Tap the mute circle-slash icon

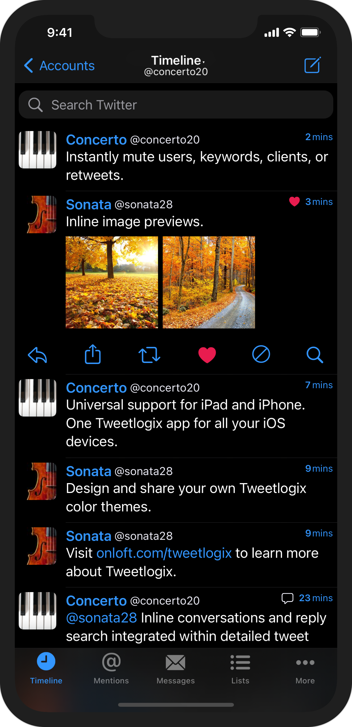click(261, 354)
